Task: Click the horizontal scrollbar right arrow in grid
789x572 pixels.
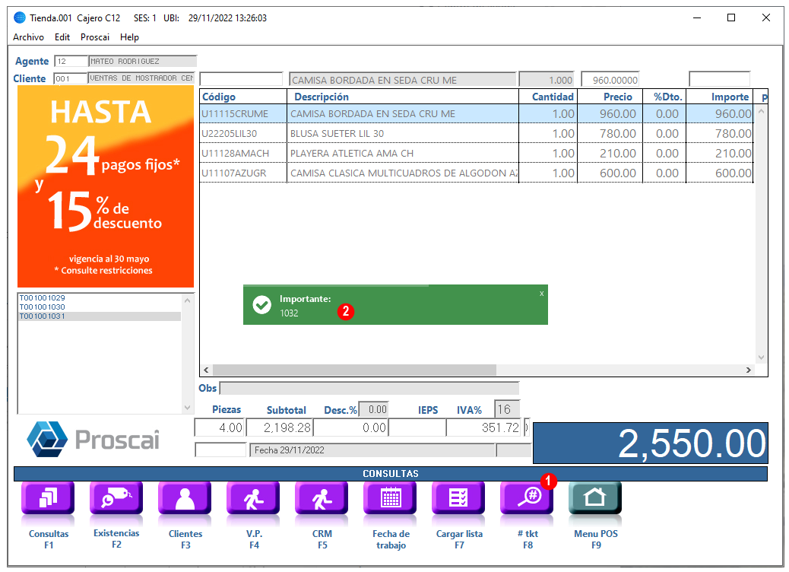Action: pos(749,370)
